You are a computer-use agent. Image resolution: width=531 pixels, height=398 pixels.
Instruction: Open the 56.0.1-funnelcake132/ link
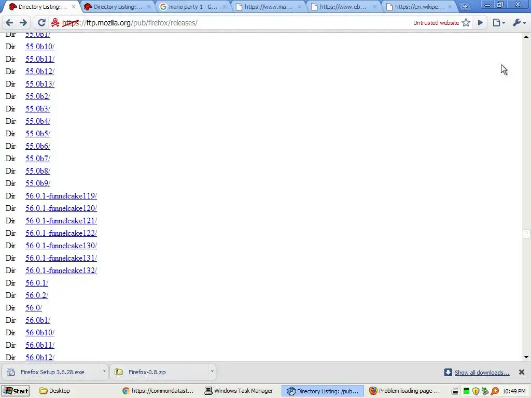61,271
